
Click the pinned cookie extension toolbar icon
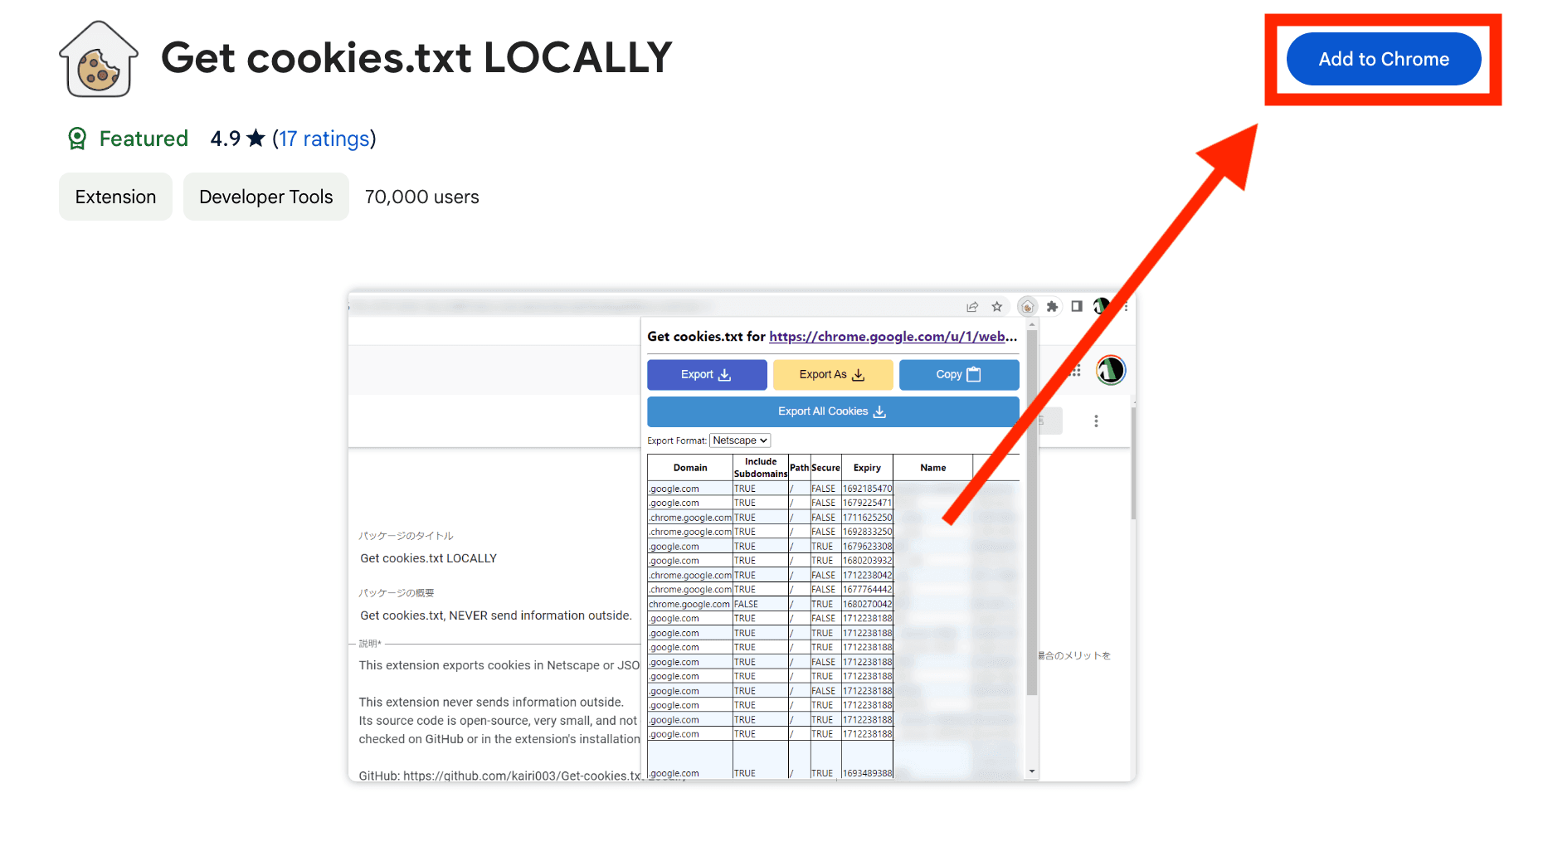(1028, 308)
